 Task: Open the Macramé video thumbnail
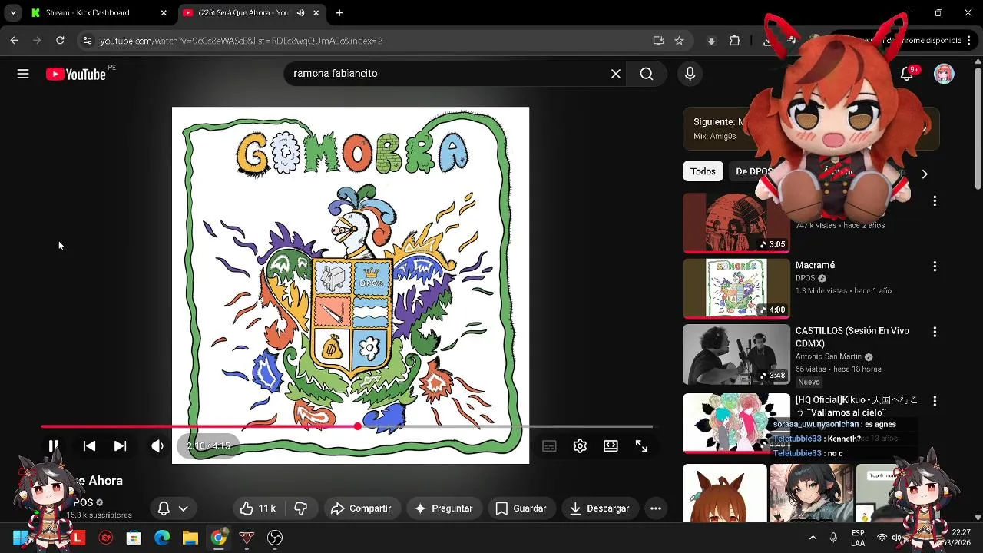coord(736,288)
